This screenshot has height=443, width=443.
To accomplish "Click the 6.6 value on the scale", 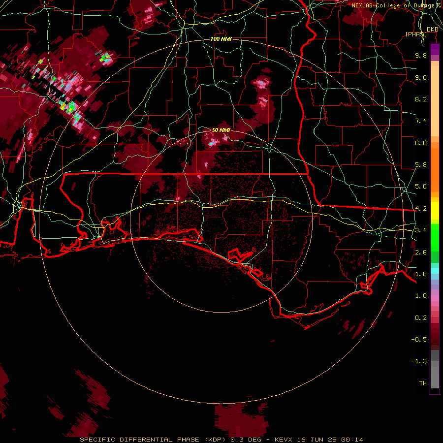I will [x=421, y=143].
